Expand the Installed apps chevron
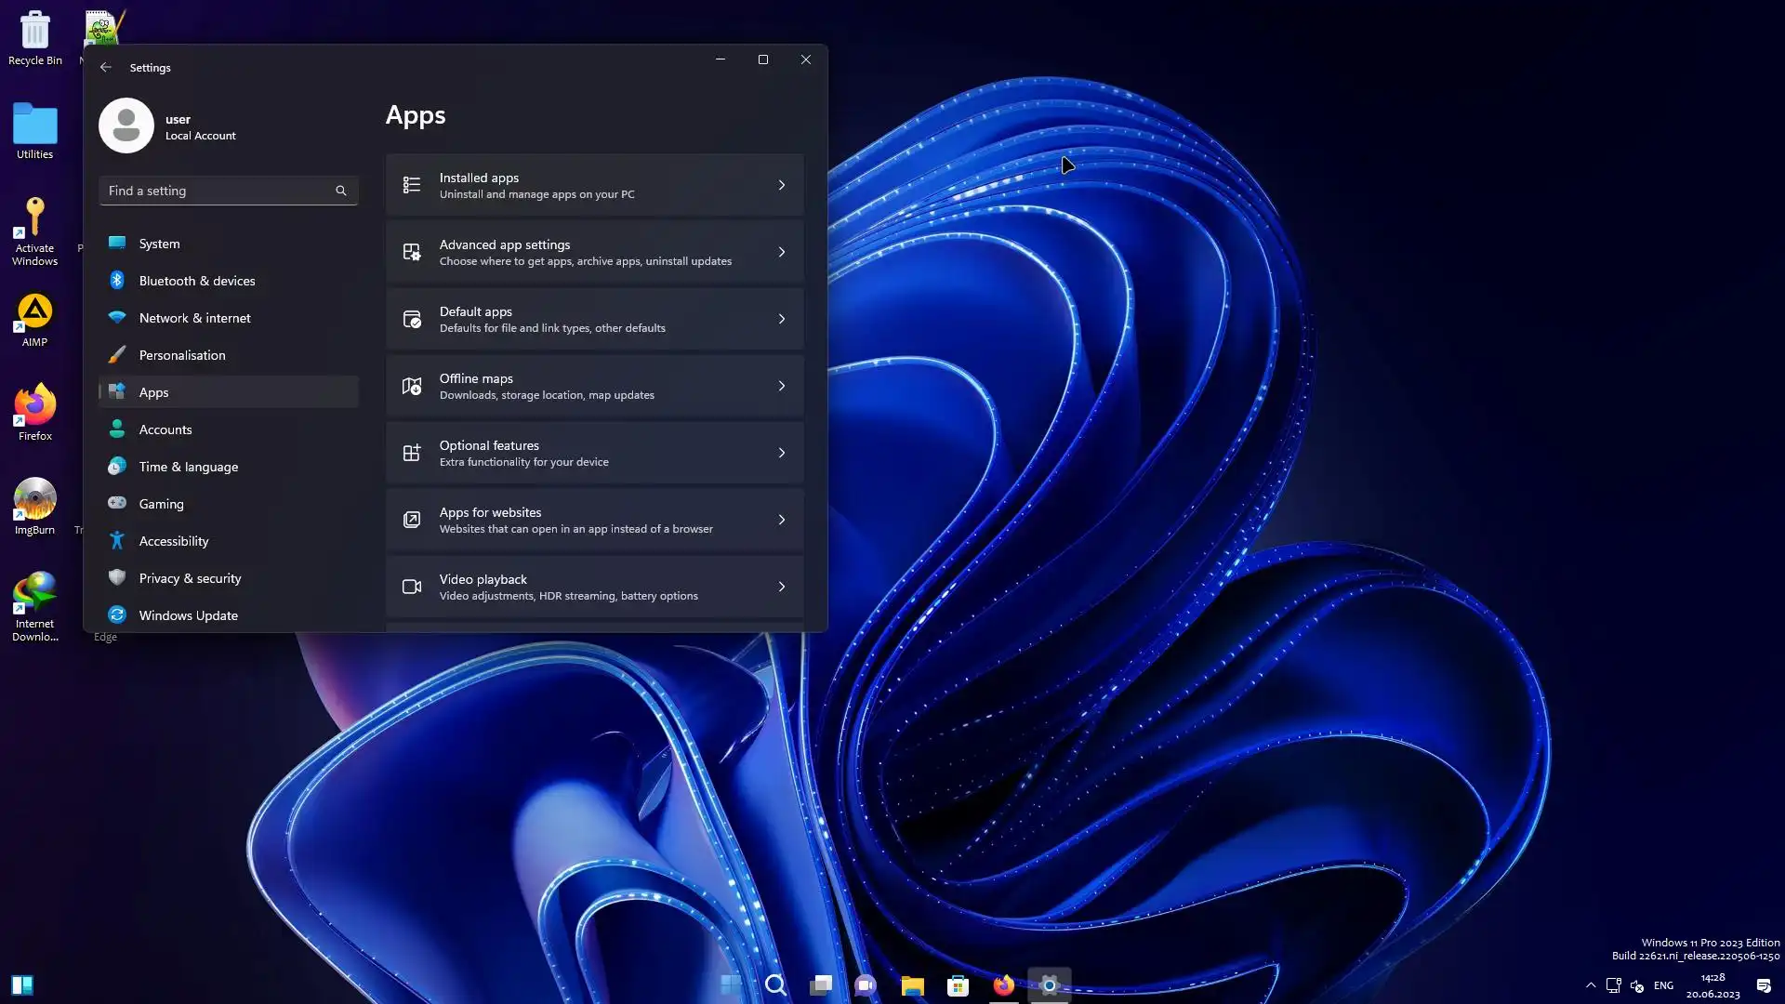This screenshot has width=1785, height=1004. 781,185
